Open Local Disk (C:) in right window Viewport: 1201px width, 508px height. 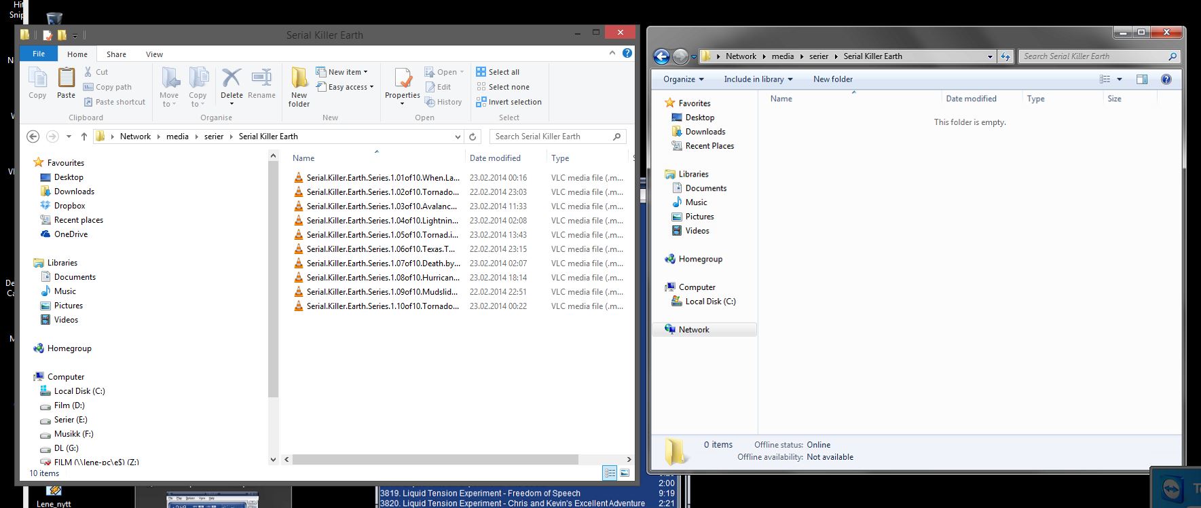click(x=710, y=302)
